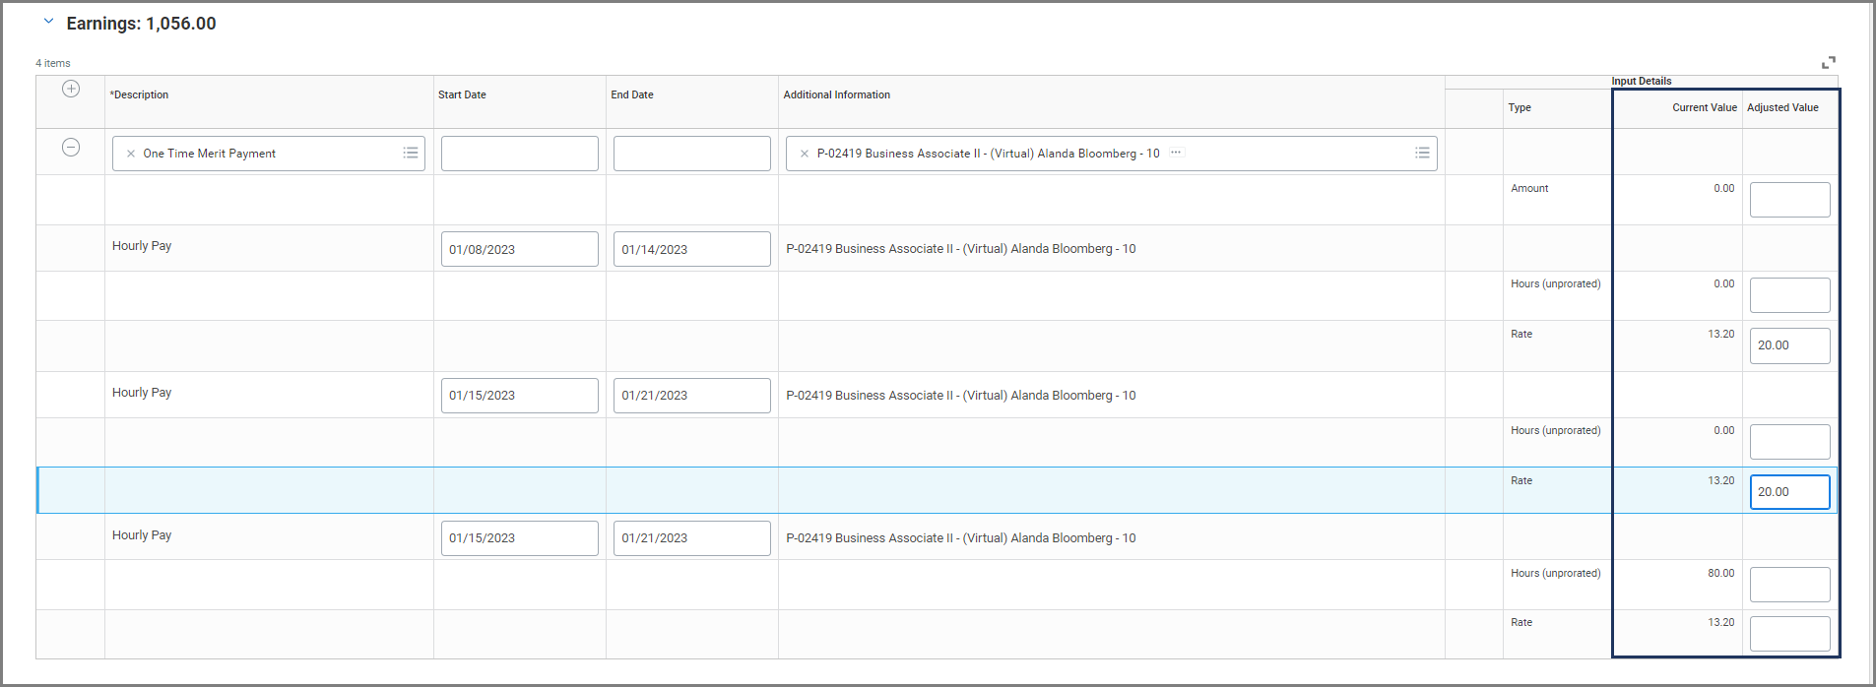Click the Earnings: 1,056.00 section heading
The height and width of the screenshot is (687, 1876).
141,24
